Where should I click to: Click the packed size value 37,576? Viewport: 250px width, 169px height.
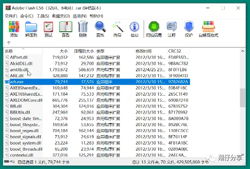click(x=87, y=82)
